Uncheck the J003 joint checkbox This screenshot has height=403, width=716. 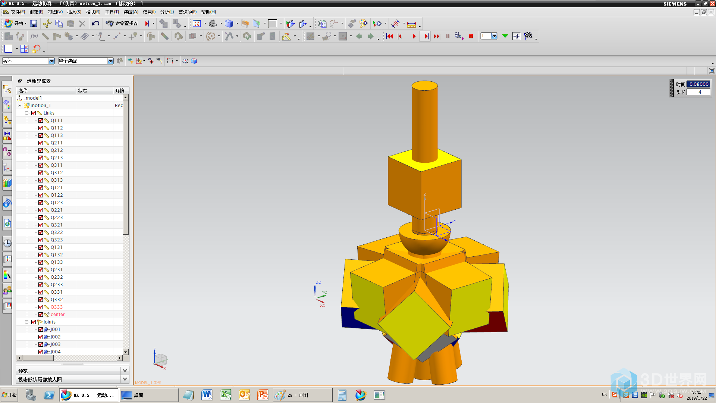[x=41, y=344]
